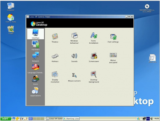Switch to the Hardware category

tap(36, 45)
